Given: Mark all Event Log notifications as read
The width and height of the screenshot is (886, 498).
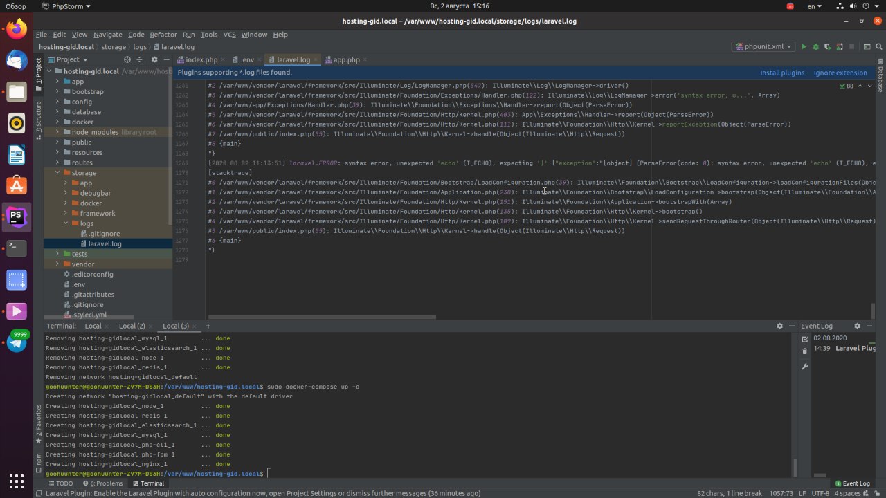Looking at the screenshot, I should (804, 339).
